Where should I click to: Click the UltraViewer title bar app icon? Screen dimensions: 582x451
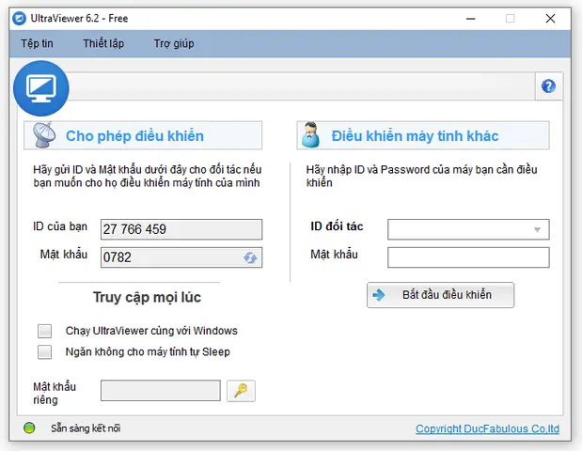pos(19,18)
